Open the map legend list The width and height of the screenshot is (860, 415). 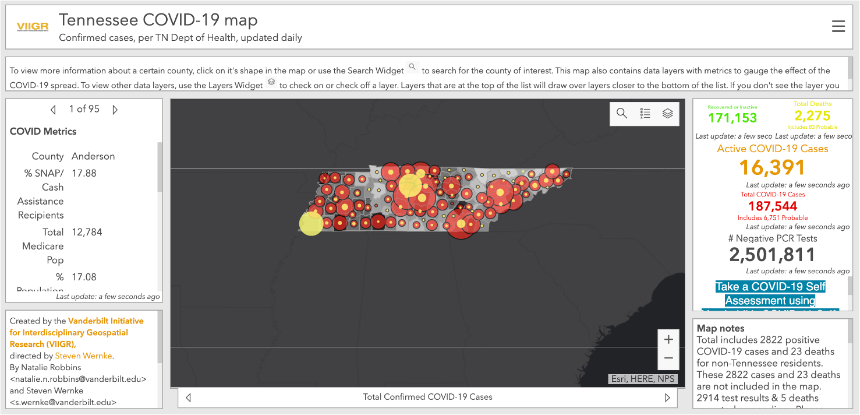click(x=645, y=114)
